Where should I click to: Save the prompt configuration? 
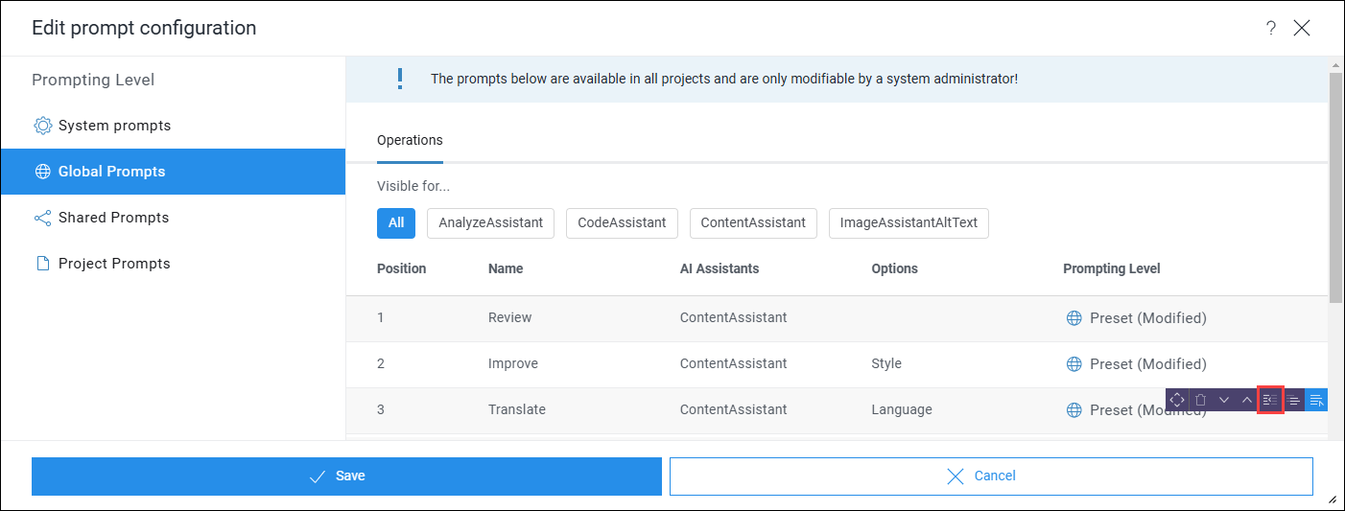[346, 476]
